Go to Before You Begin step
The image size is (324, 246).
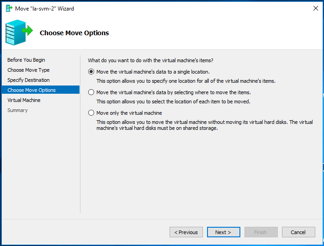(26, 60)
